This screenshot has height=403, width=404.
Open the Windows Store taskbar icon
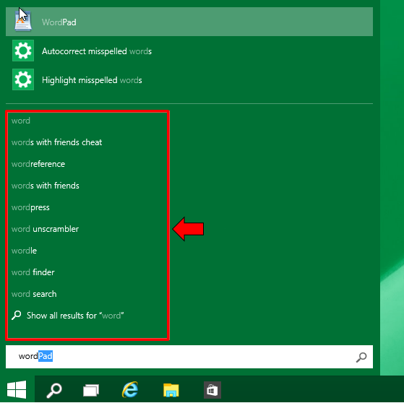click(212, 390)
